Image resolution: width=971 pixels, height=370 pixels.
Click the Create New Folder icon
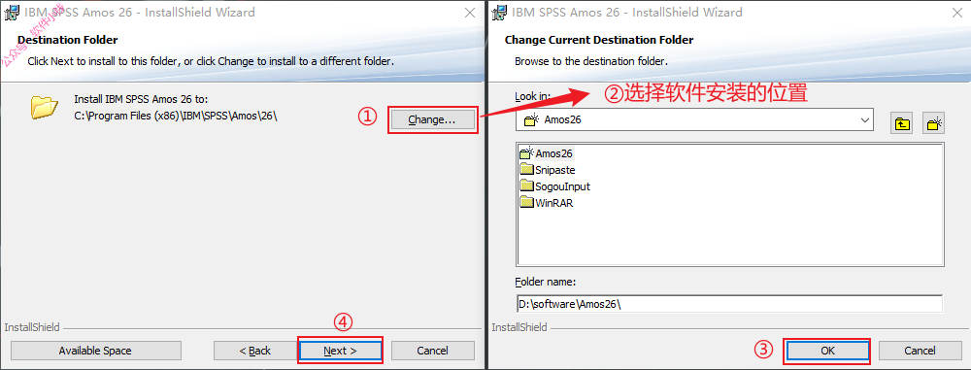pyautogui.click(x=932, y=122)
